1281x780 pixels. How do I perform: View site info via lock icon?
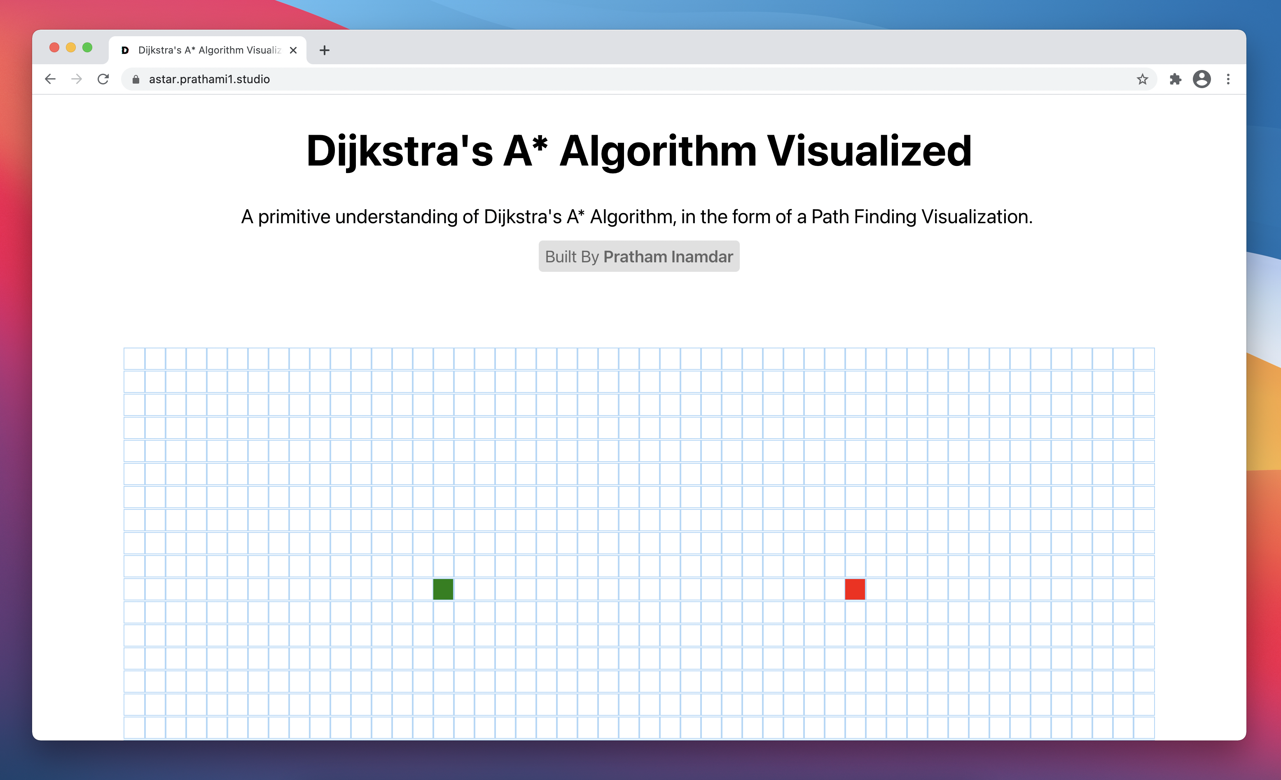(x=136, y=79)
